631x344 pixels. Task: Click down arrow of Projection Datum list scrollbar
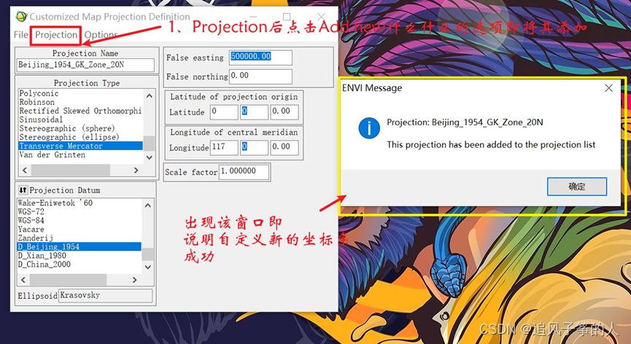(x=147, y=267)
